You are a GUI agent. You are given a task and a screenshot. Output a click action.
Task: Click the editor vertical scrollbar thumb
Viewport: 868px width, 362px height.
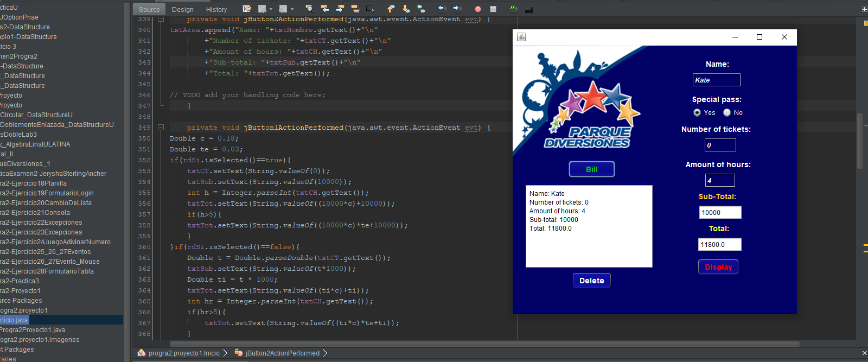860,141
